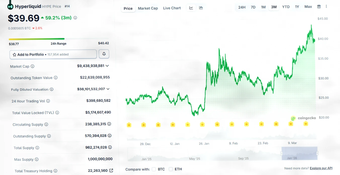Image resolution: width=340 pixels, height=175 pixels.
Task: Set chart range to YTD
Action: coord(286,7)
